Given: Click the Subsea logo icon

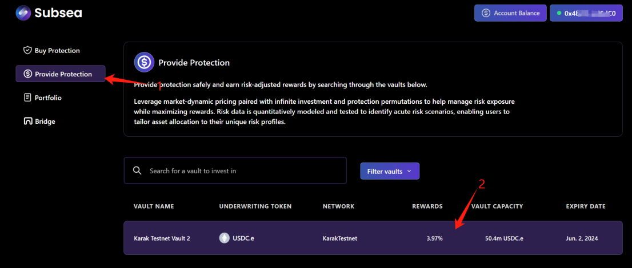Looking at the screenshot, I should click(x=23, y=13).
